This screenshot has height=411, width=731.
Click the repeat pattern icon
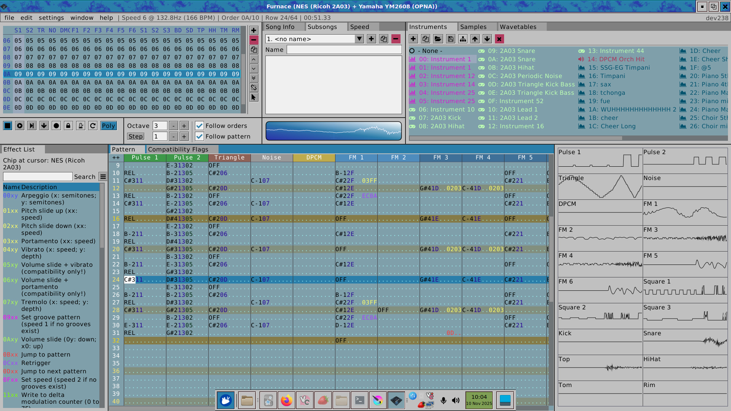93,126
